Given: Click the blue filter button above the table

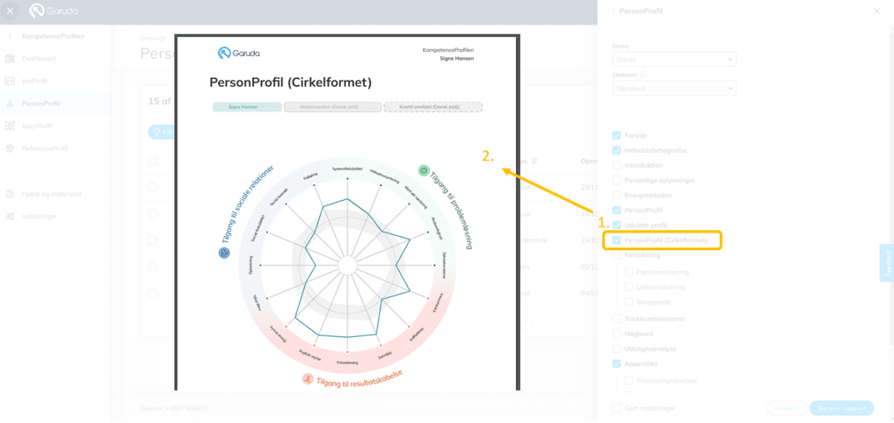Looking at the screenshot, I should [x=161, y=133].
